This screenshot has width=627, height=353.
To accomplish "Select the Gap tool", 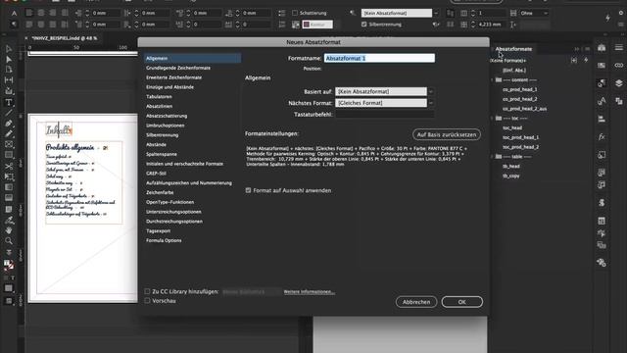I will [x=9, y=80].
